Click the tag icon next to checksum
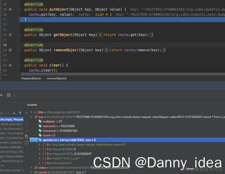The height and width of the screenshot is (174, 225). (40, 131)
